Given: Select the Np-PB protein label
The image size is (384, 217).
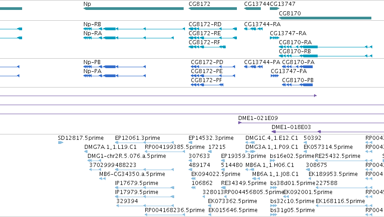Looking at the screenshot, I should click(92, 62).
